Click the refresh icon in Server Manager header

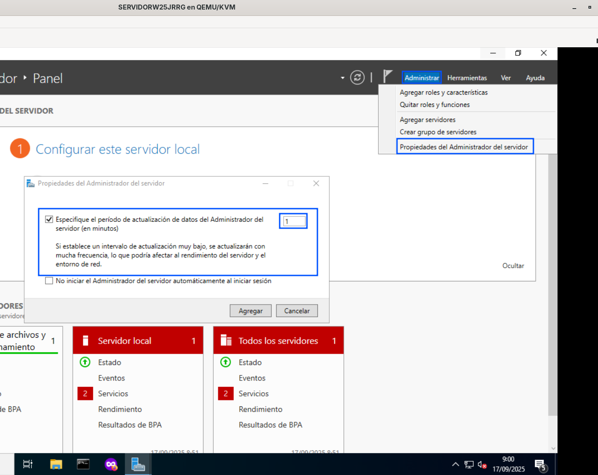[357, 78]
